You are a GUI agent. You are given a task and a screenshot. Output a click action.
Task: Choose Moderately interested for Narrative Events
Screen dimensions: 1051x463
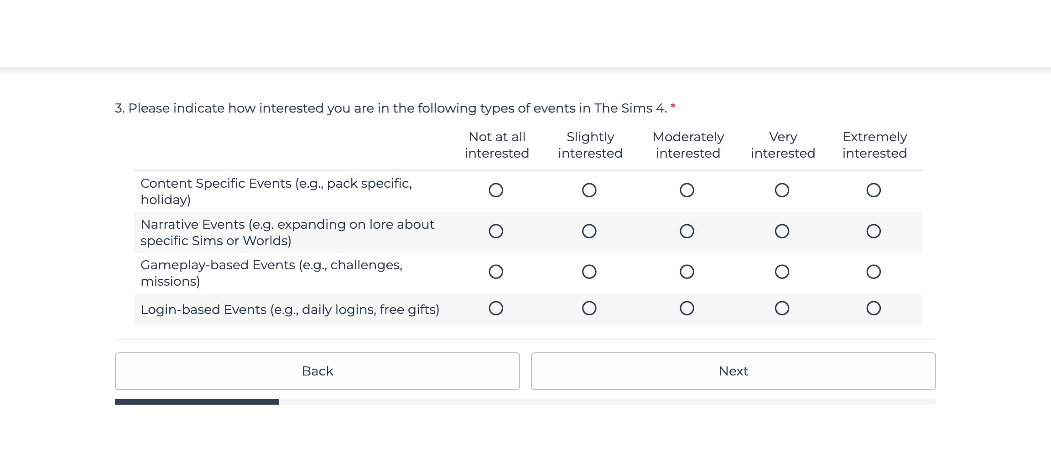tap(687, 231)
